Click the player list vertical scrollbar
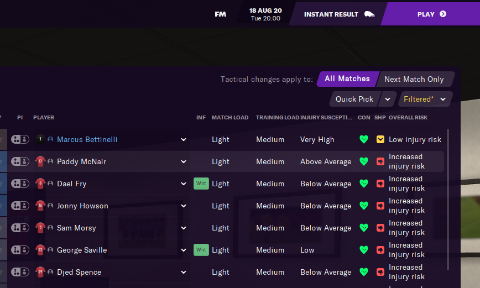The image size is (480, 288). point(448,199)
